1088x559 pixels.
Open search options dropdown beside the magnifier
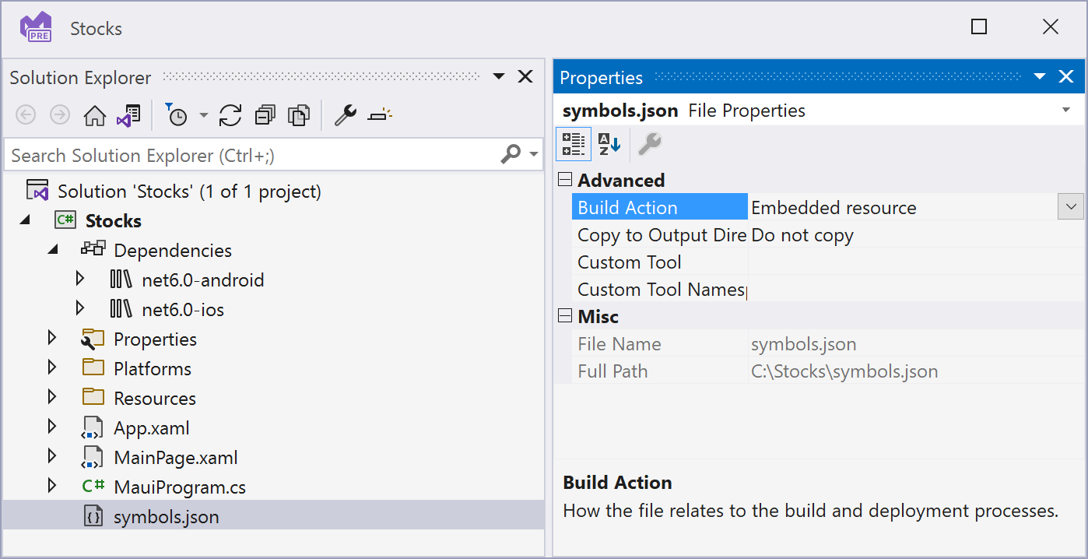(x=534, y=154)
